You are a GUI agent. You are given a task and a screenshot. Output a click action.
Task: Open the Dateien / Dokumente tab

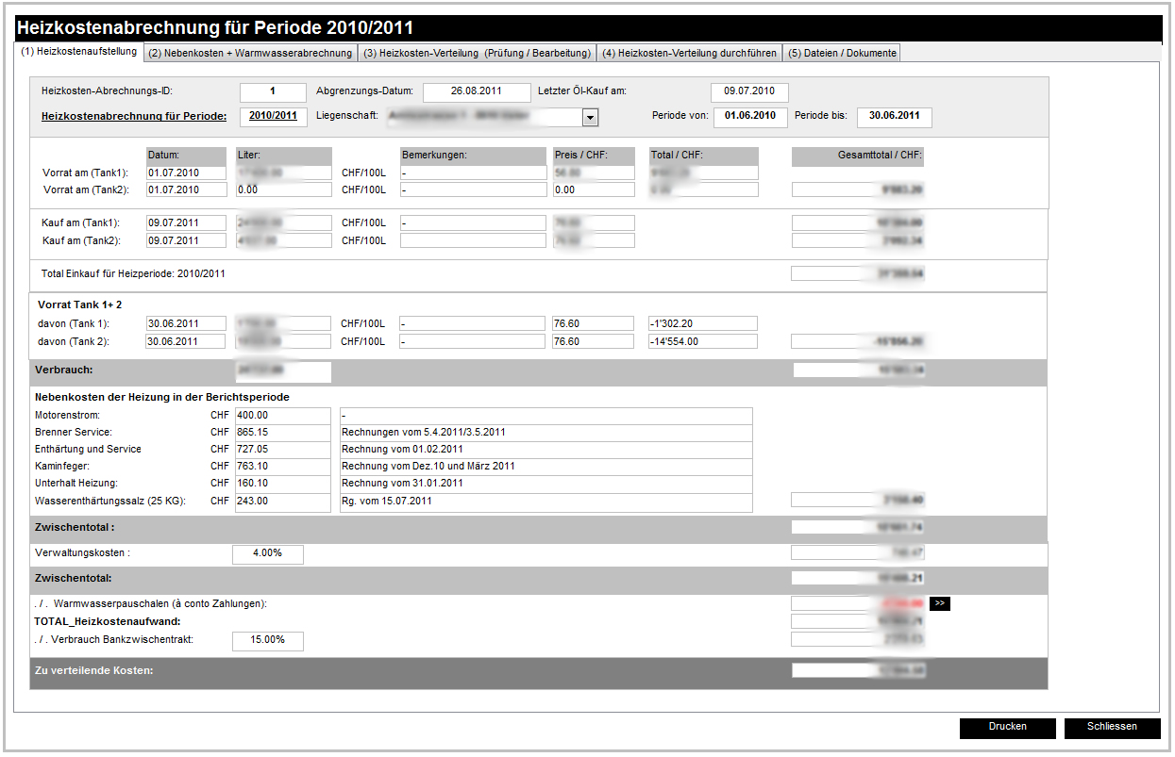click(x=842, y=53)
